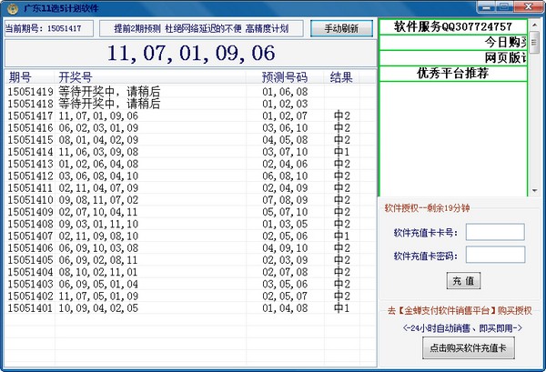The width and height of the screenshot is (546, 372).
Task: Select row 15051413 in the list
Action: [x=190, y=164]
